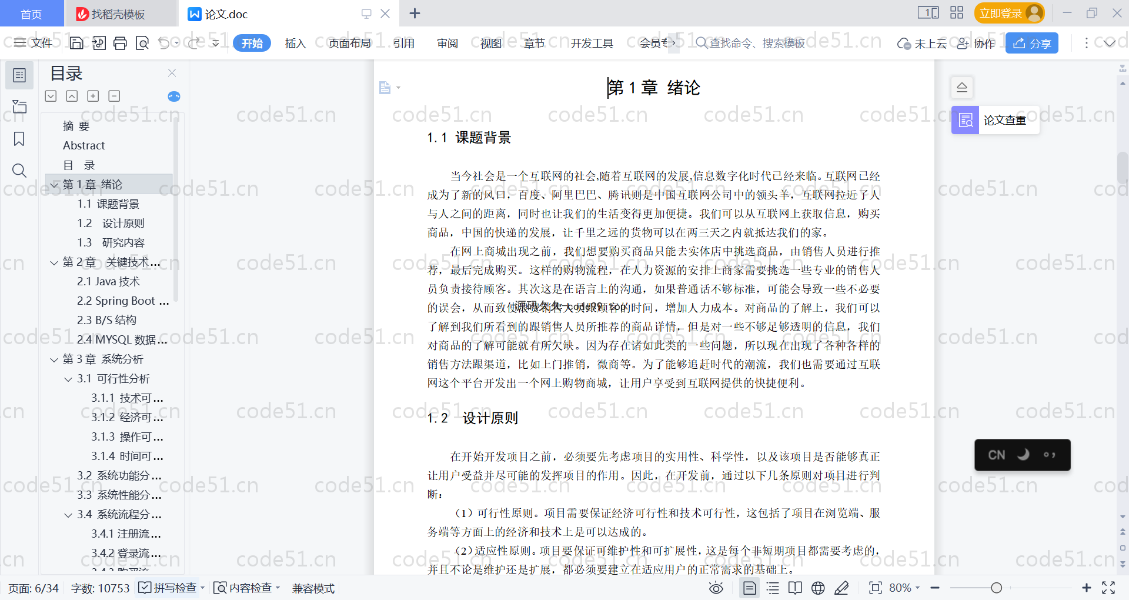Open a new tab with plus

click(415, 14)
